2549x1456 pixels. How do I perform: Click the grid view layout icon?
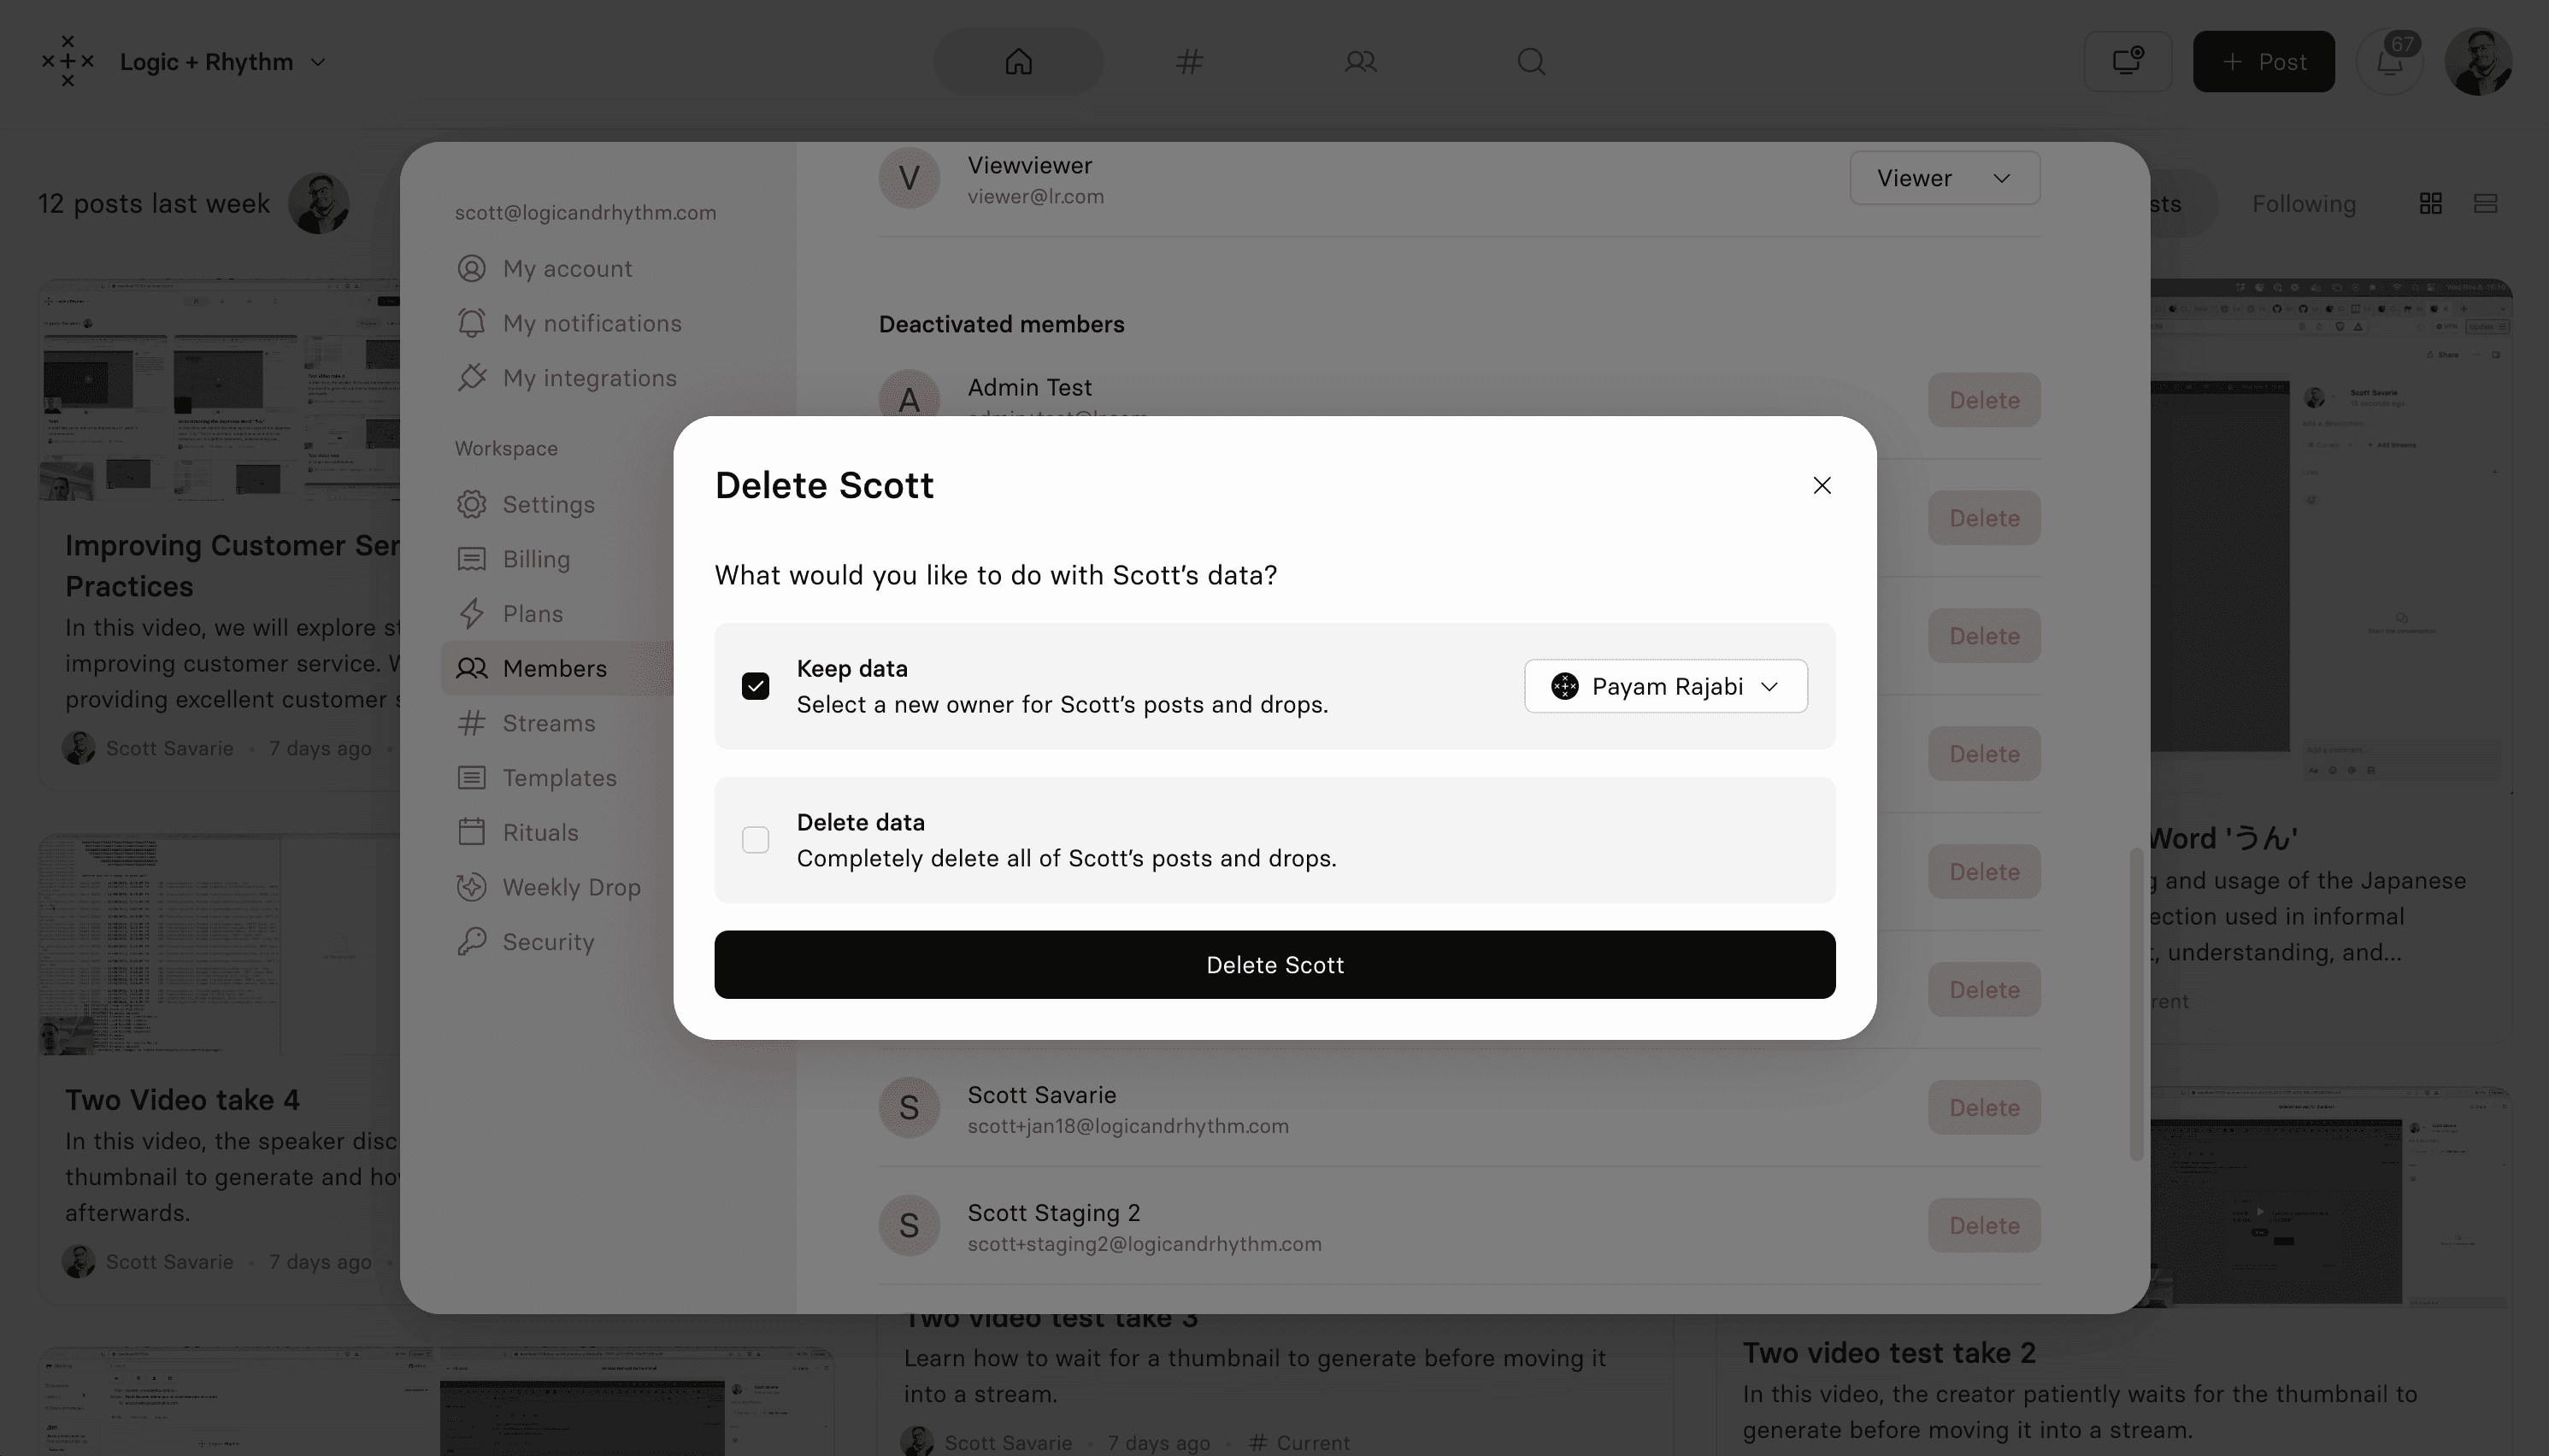[2432, 203]
